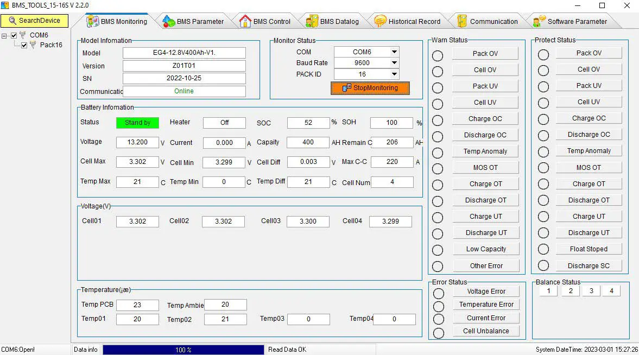Image resolution: width=639 pixels, height=355 pixels.
Task: Click the house icon for BMS Control
Action: click(x=245, y=21)
